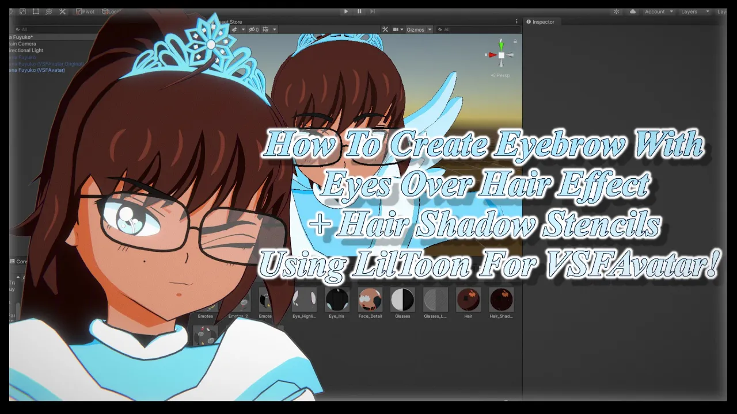Toggle scene effects layers icon
Viewport: 737px width, 414px height.
click(234, 29)
